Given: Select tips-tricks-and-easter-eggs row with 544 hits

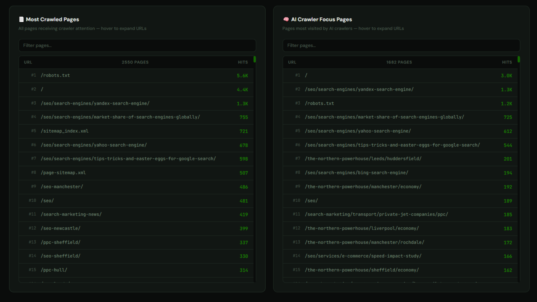Looking at the screenshot, I should coord(400,145).
